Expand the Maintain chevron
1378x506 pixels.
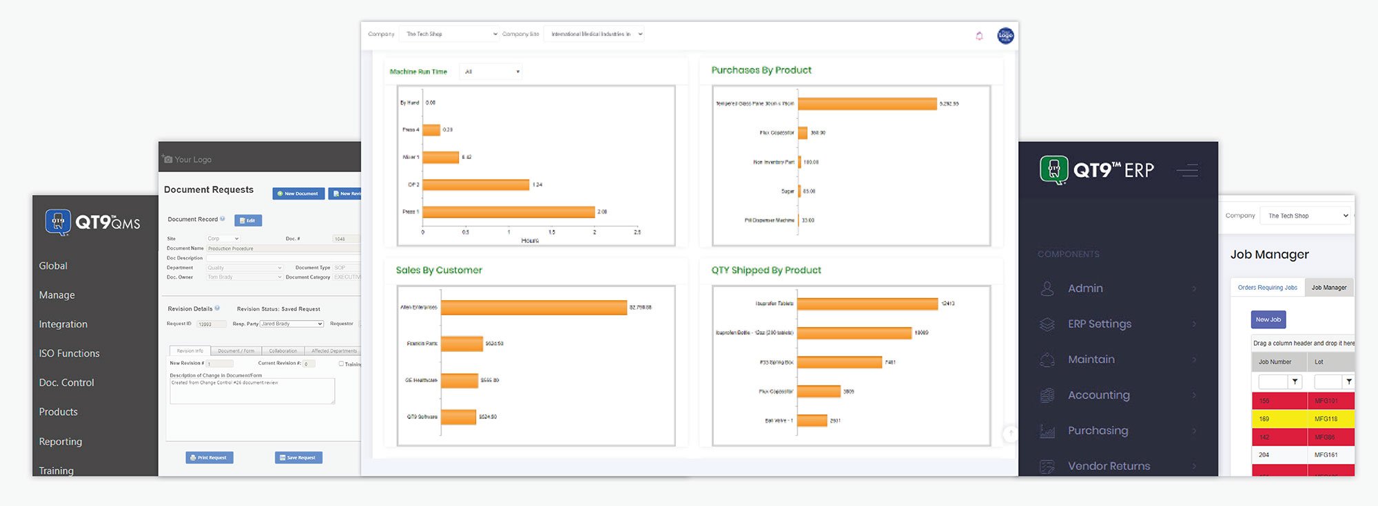[1194, 359]
